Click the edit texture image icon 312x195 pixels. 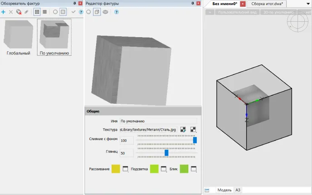click(x=183, y=130)
